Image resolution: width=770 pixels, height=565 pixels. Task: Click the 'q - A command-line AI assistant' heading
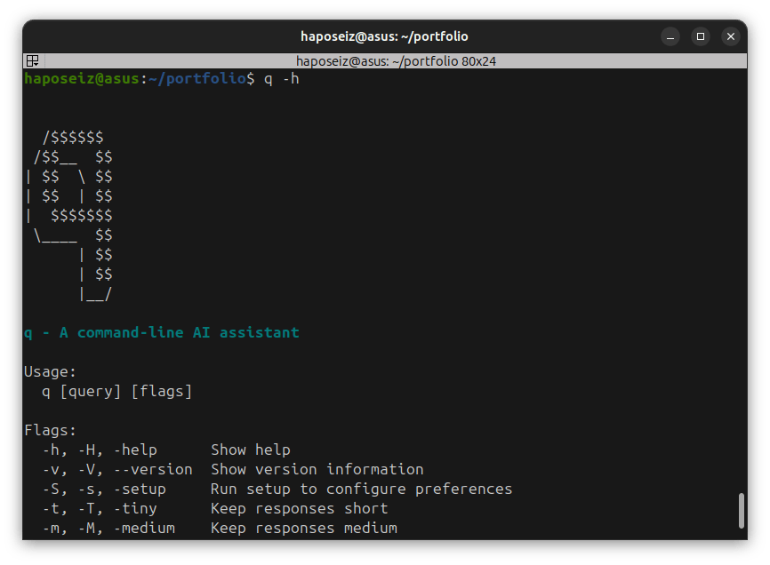pyautogui.click(x=161, y=332)
